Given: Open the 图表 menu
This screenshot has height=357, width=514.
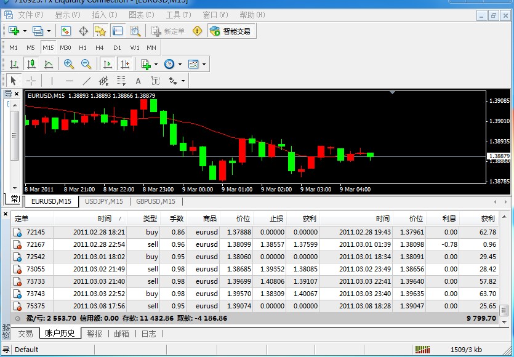Looking at the screenshot, I should [142, 15].
